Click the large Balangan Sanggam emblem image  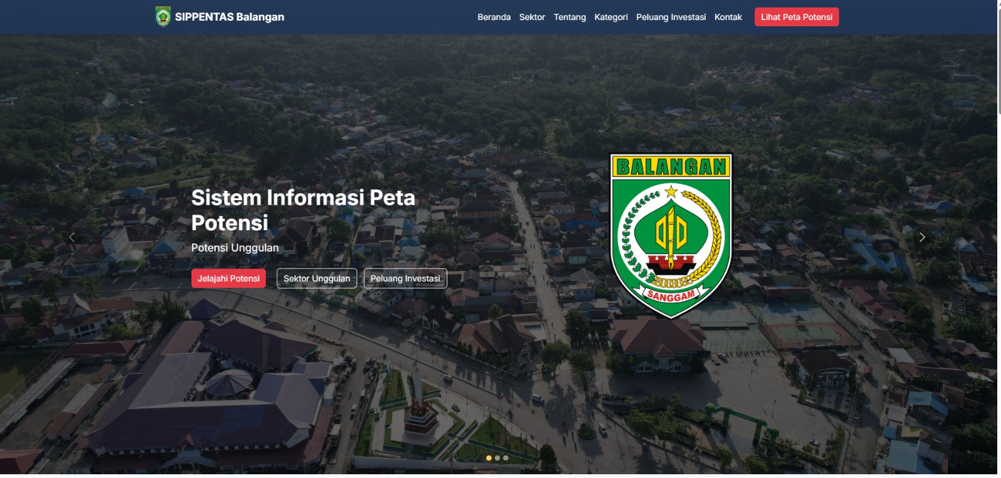pyautogui.click(x=671, y=236)
